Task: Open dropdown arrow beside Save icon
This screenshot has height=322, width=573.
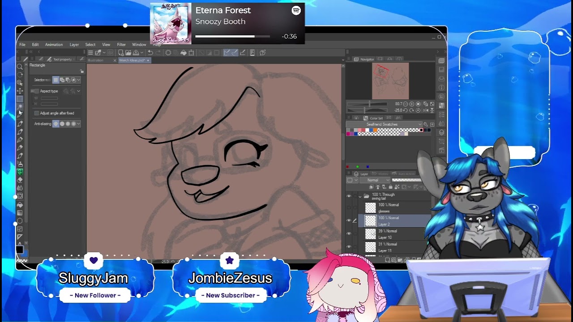Action: [x=142, y=53]
